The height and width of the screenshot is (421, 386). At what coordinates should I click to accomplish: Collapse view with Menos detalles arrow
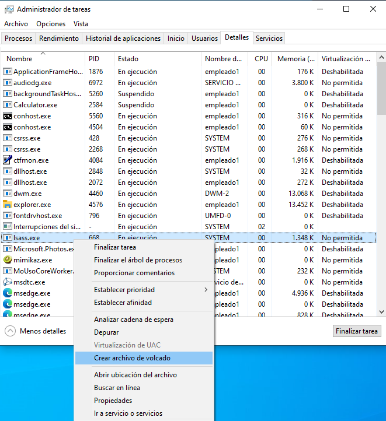point(10,331)
